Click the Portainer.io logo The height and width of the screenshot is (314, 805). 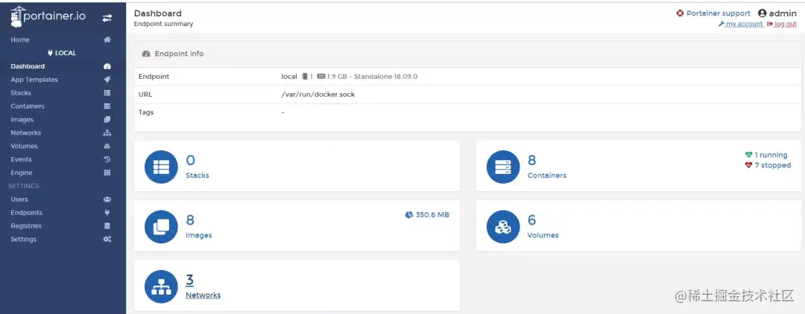48,16
